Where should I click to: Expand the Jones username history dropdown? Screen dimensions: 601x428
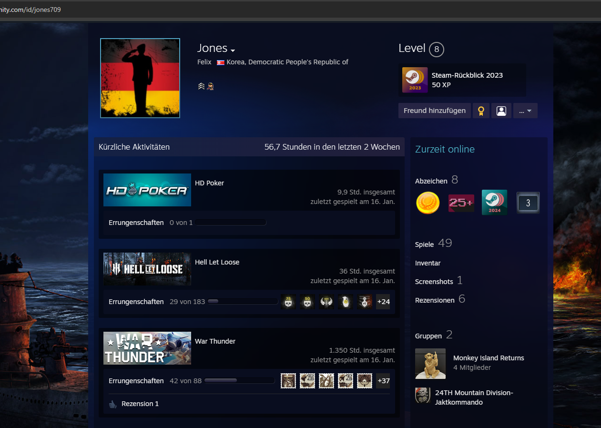coord(233,51)
